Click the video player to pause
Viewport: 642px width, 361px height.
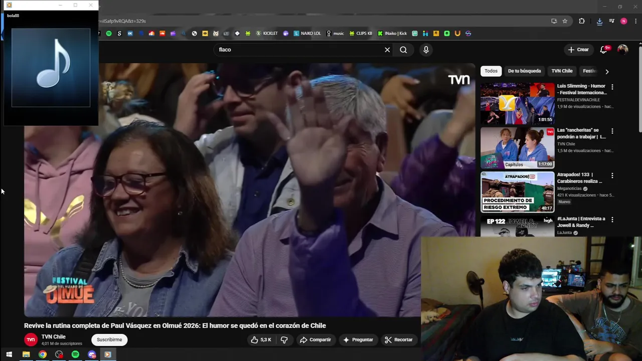[249, 190]
